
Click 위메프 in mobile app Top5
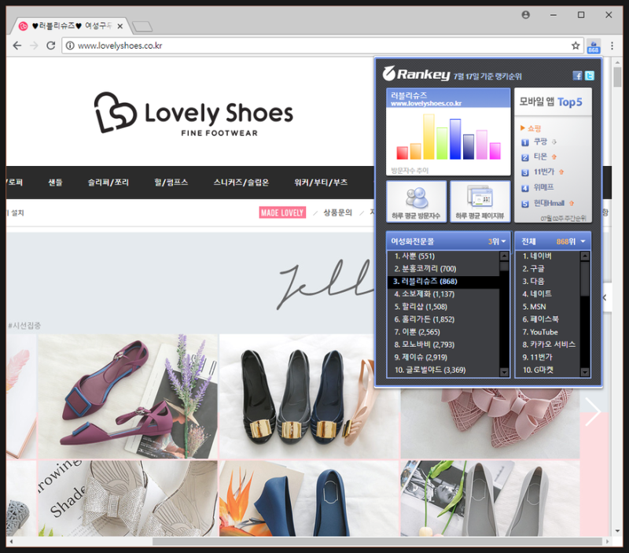[x=543, y=187]
